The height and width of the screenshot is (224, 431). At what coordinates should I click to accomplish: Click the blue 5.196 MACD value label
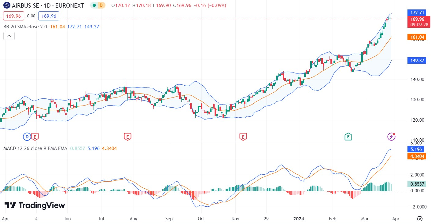[416, 149]
